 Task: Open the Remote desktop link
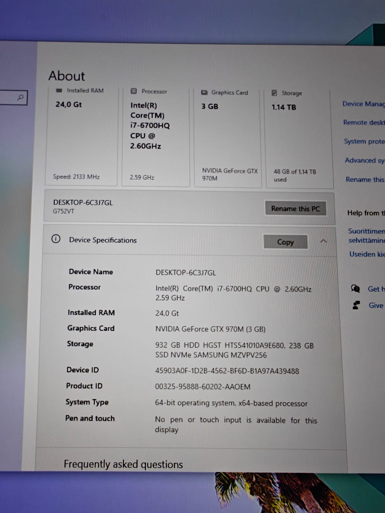[364, 123]
